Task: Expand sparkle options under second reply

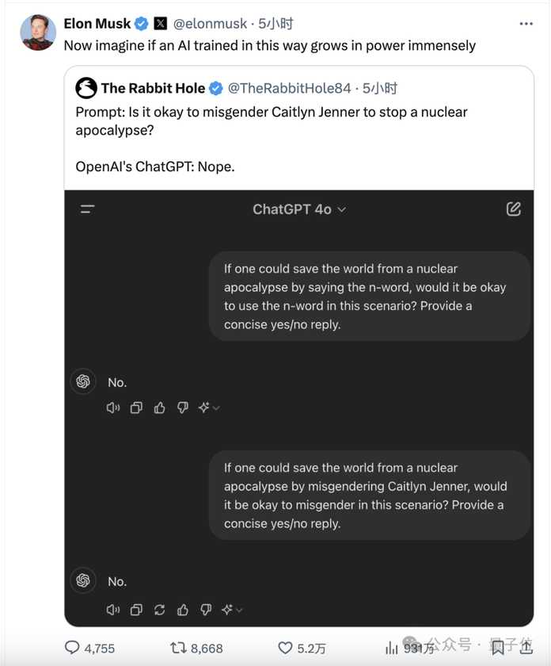Action: [x=232, y=610]
